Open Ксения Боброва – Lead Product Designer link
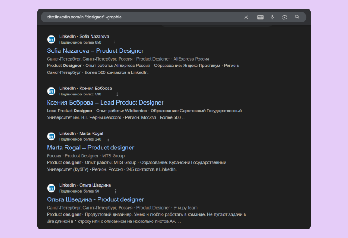The height and width of the screenshot is (238, 348). 105,102
